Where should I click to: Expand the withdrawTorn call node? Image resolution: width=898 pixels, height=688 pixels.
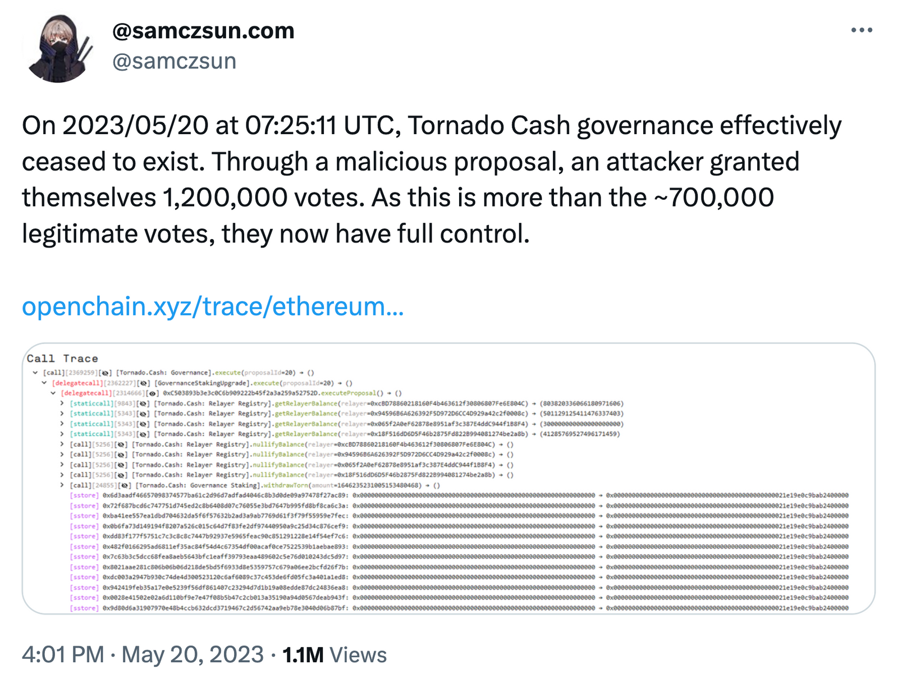62,485
